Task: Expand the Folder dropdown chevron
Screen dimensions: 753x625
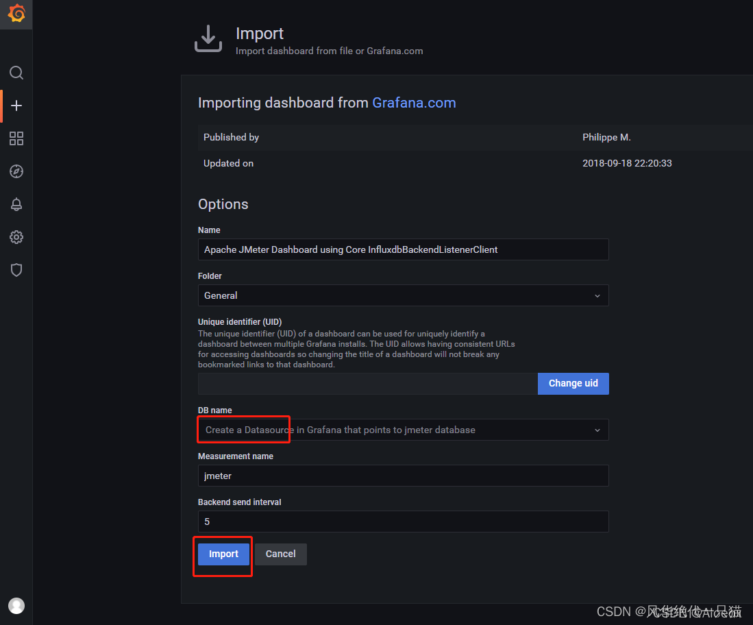Action: 597,296
